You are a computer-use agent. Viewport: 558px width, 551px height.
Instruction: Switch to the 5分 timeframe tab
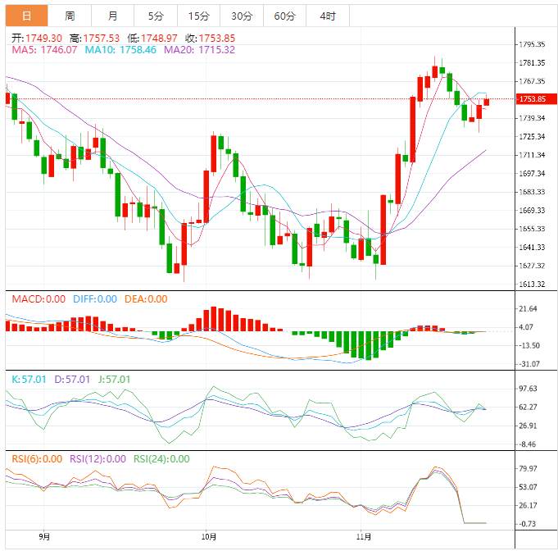(155, 16)
